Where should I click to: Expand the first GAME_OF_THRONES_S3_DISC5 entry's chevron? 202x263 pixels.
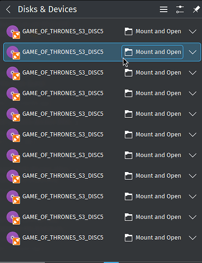193,32
